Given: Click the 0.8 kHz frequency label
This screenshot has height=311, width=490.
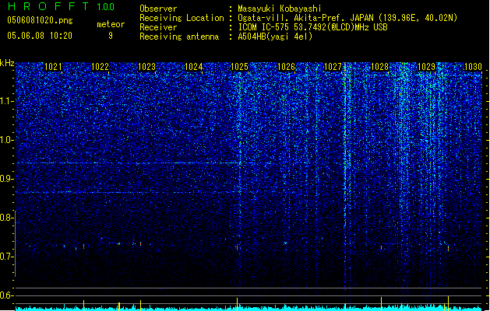Looking at the screenshot, I should (6, 218).
